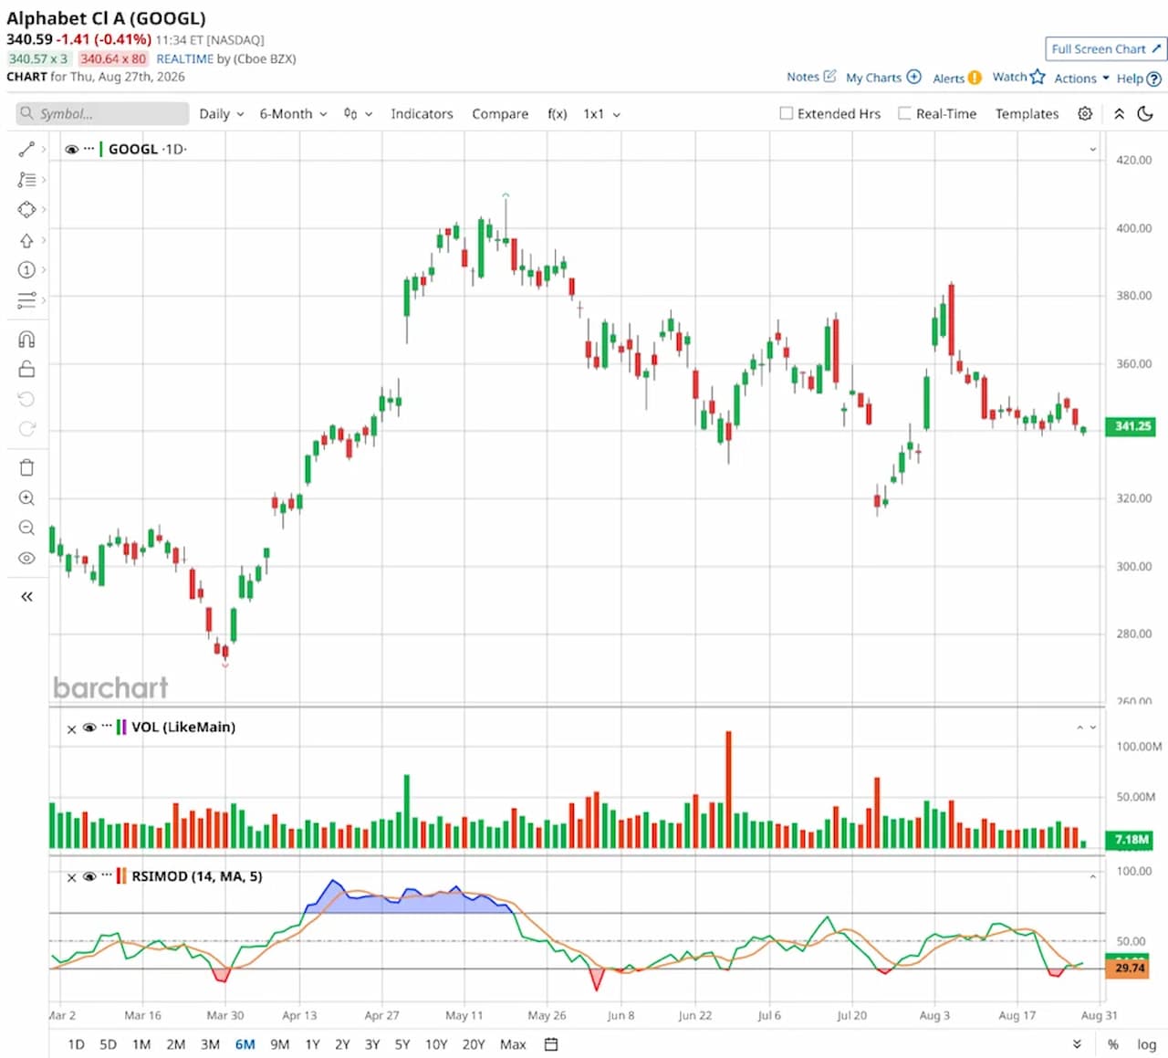Click the zoom in magnifier

pos(26,498)
